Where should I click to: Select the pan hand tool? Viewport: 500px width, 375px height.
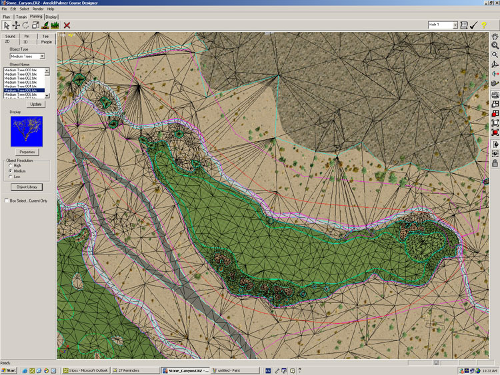(x=495, y=37)
